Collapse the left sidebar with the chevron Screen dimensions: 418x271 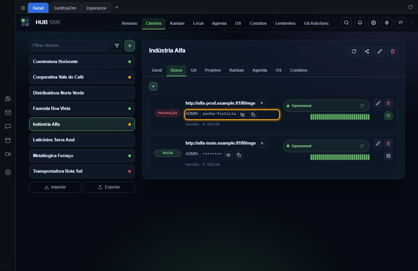(x=8, y=265)
